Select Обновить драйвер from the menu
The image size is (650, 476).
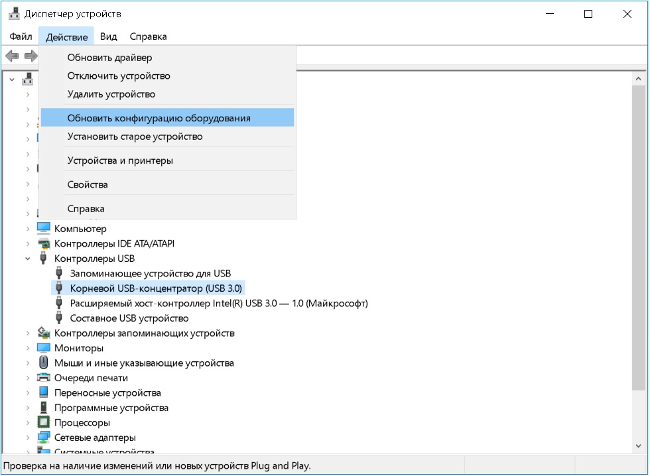pos(109,58)
